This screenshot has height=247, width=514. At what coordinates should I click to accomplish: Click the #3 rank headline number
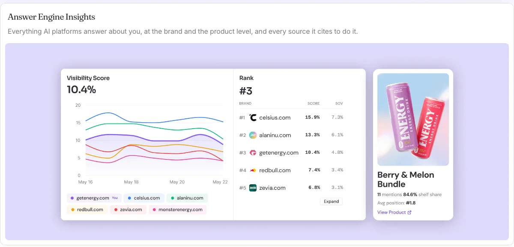click(246, 91)
